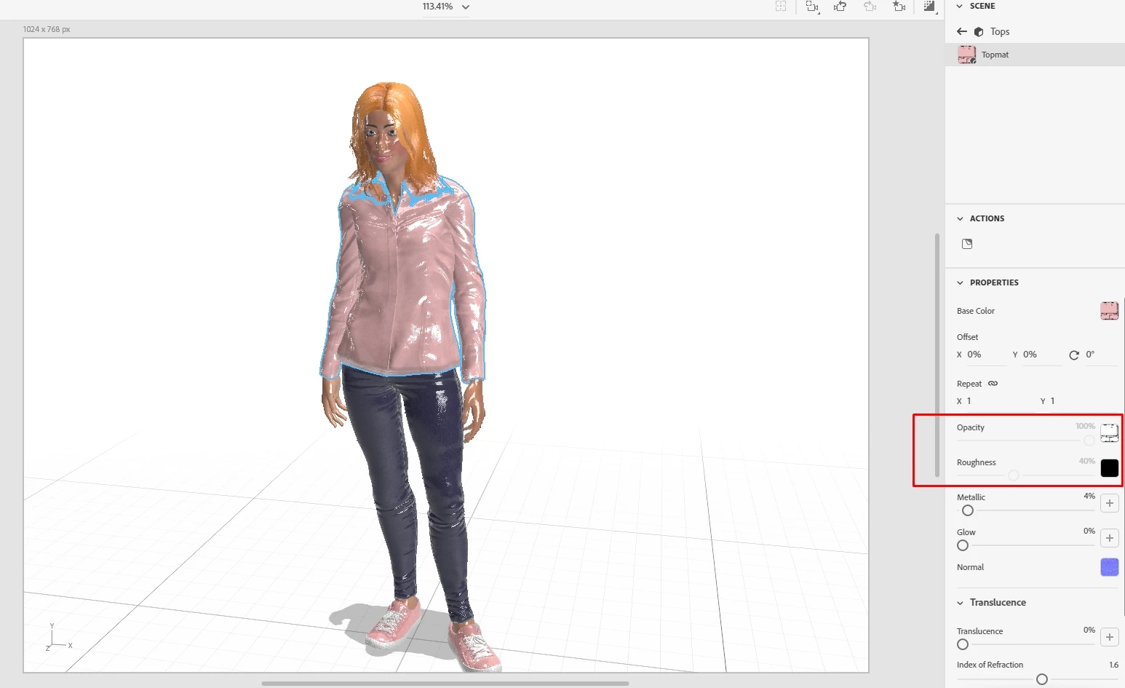
Task: Edit the offset rotation 0° field
Action: tap(1101, 355)
